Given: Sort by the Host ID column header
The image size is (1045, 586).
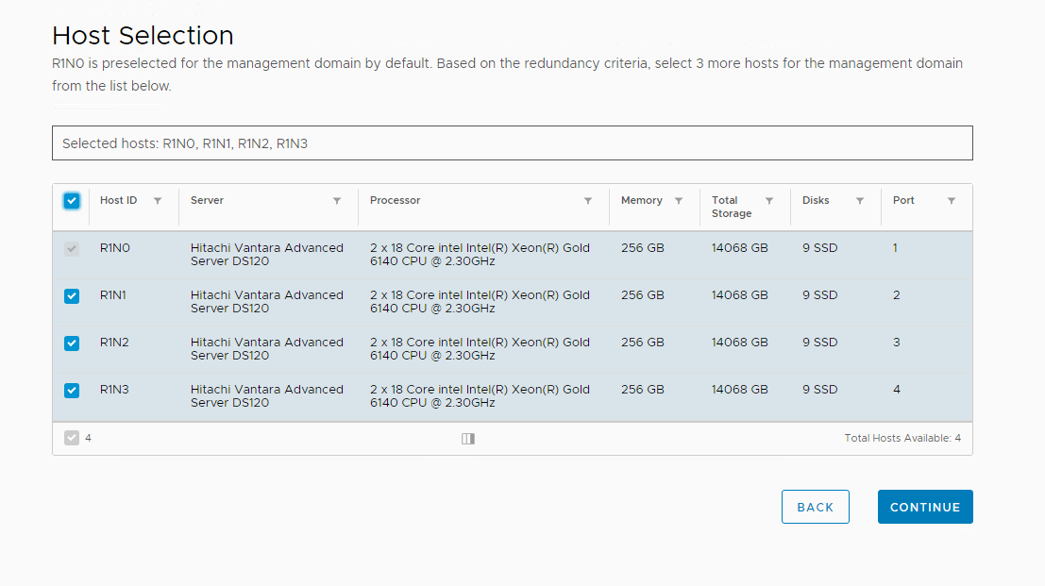Looking at the screenshot, I should 119,200.
